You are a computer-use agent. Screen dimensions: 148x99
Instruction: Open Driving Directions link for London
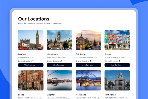coord(25,61)
